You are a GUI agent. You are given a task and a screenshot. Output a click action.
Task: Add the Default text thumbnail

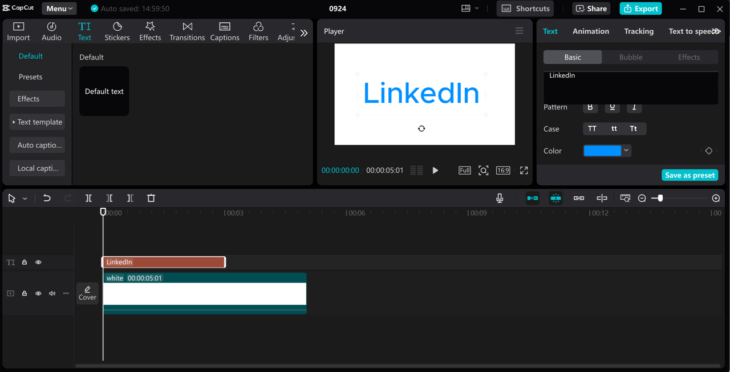(104, 91)
